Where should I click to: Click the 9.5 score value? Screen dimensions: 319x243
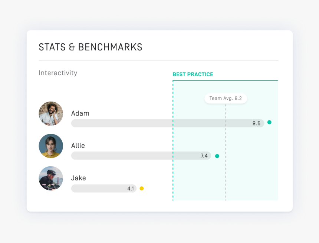pos(256,123)
